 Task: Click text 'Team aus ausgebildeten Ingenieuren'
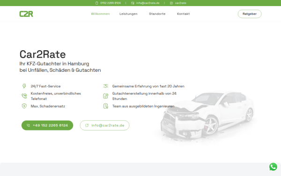[x=143, y=106]
